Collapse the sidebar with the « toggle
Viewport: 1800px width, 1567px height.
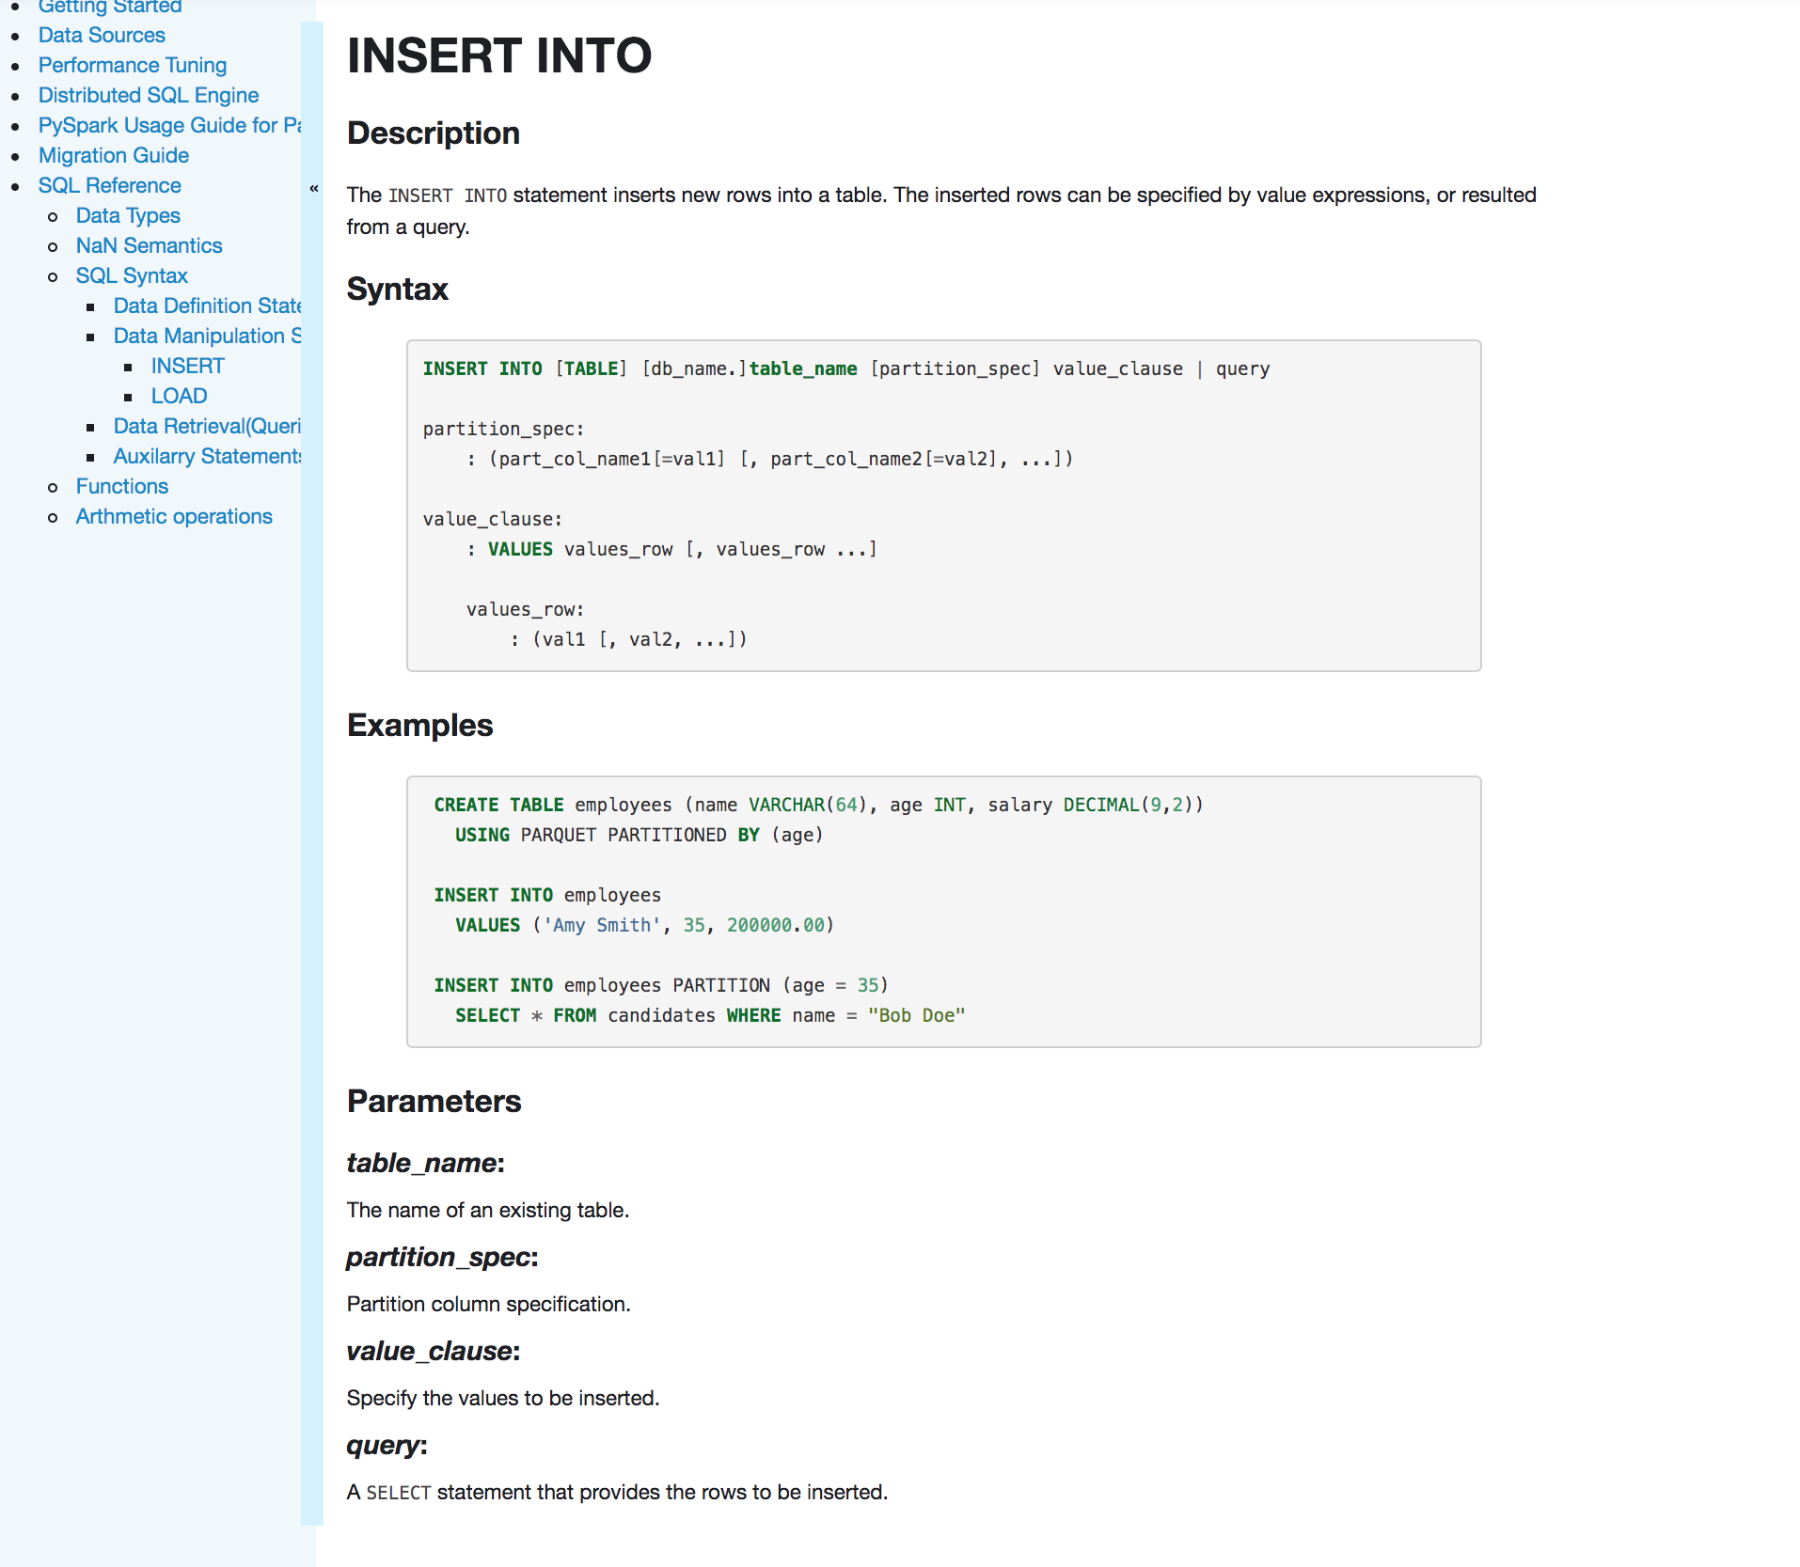click(313, 188)
